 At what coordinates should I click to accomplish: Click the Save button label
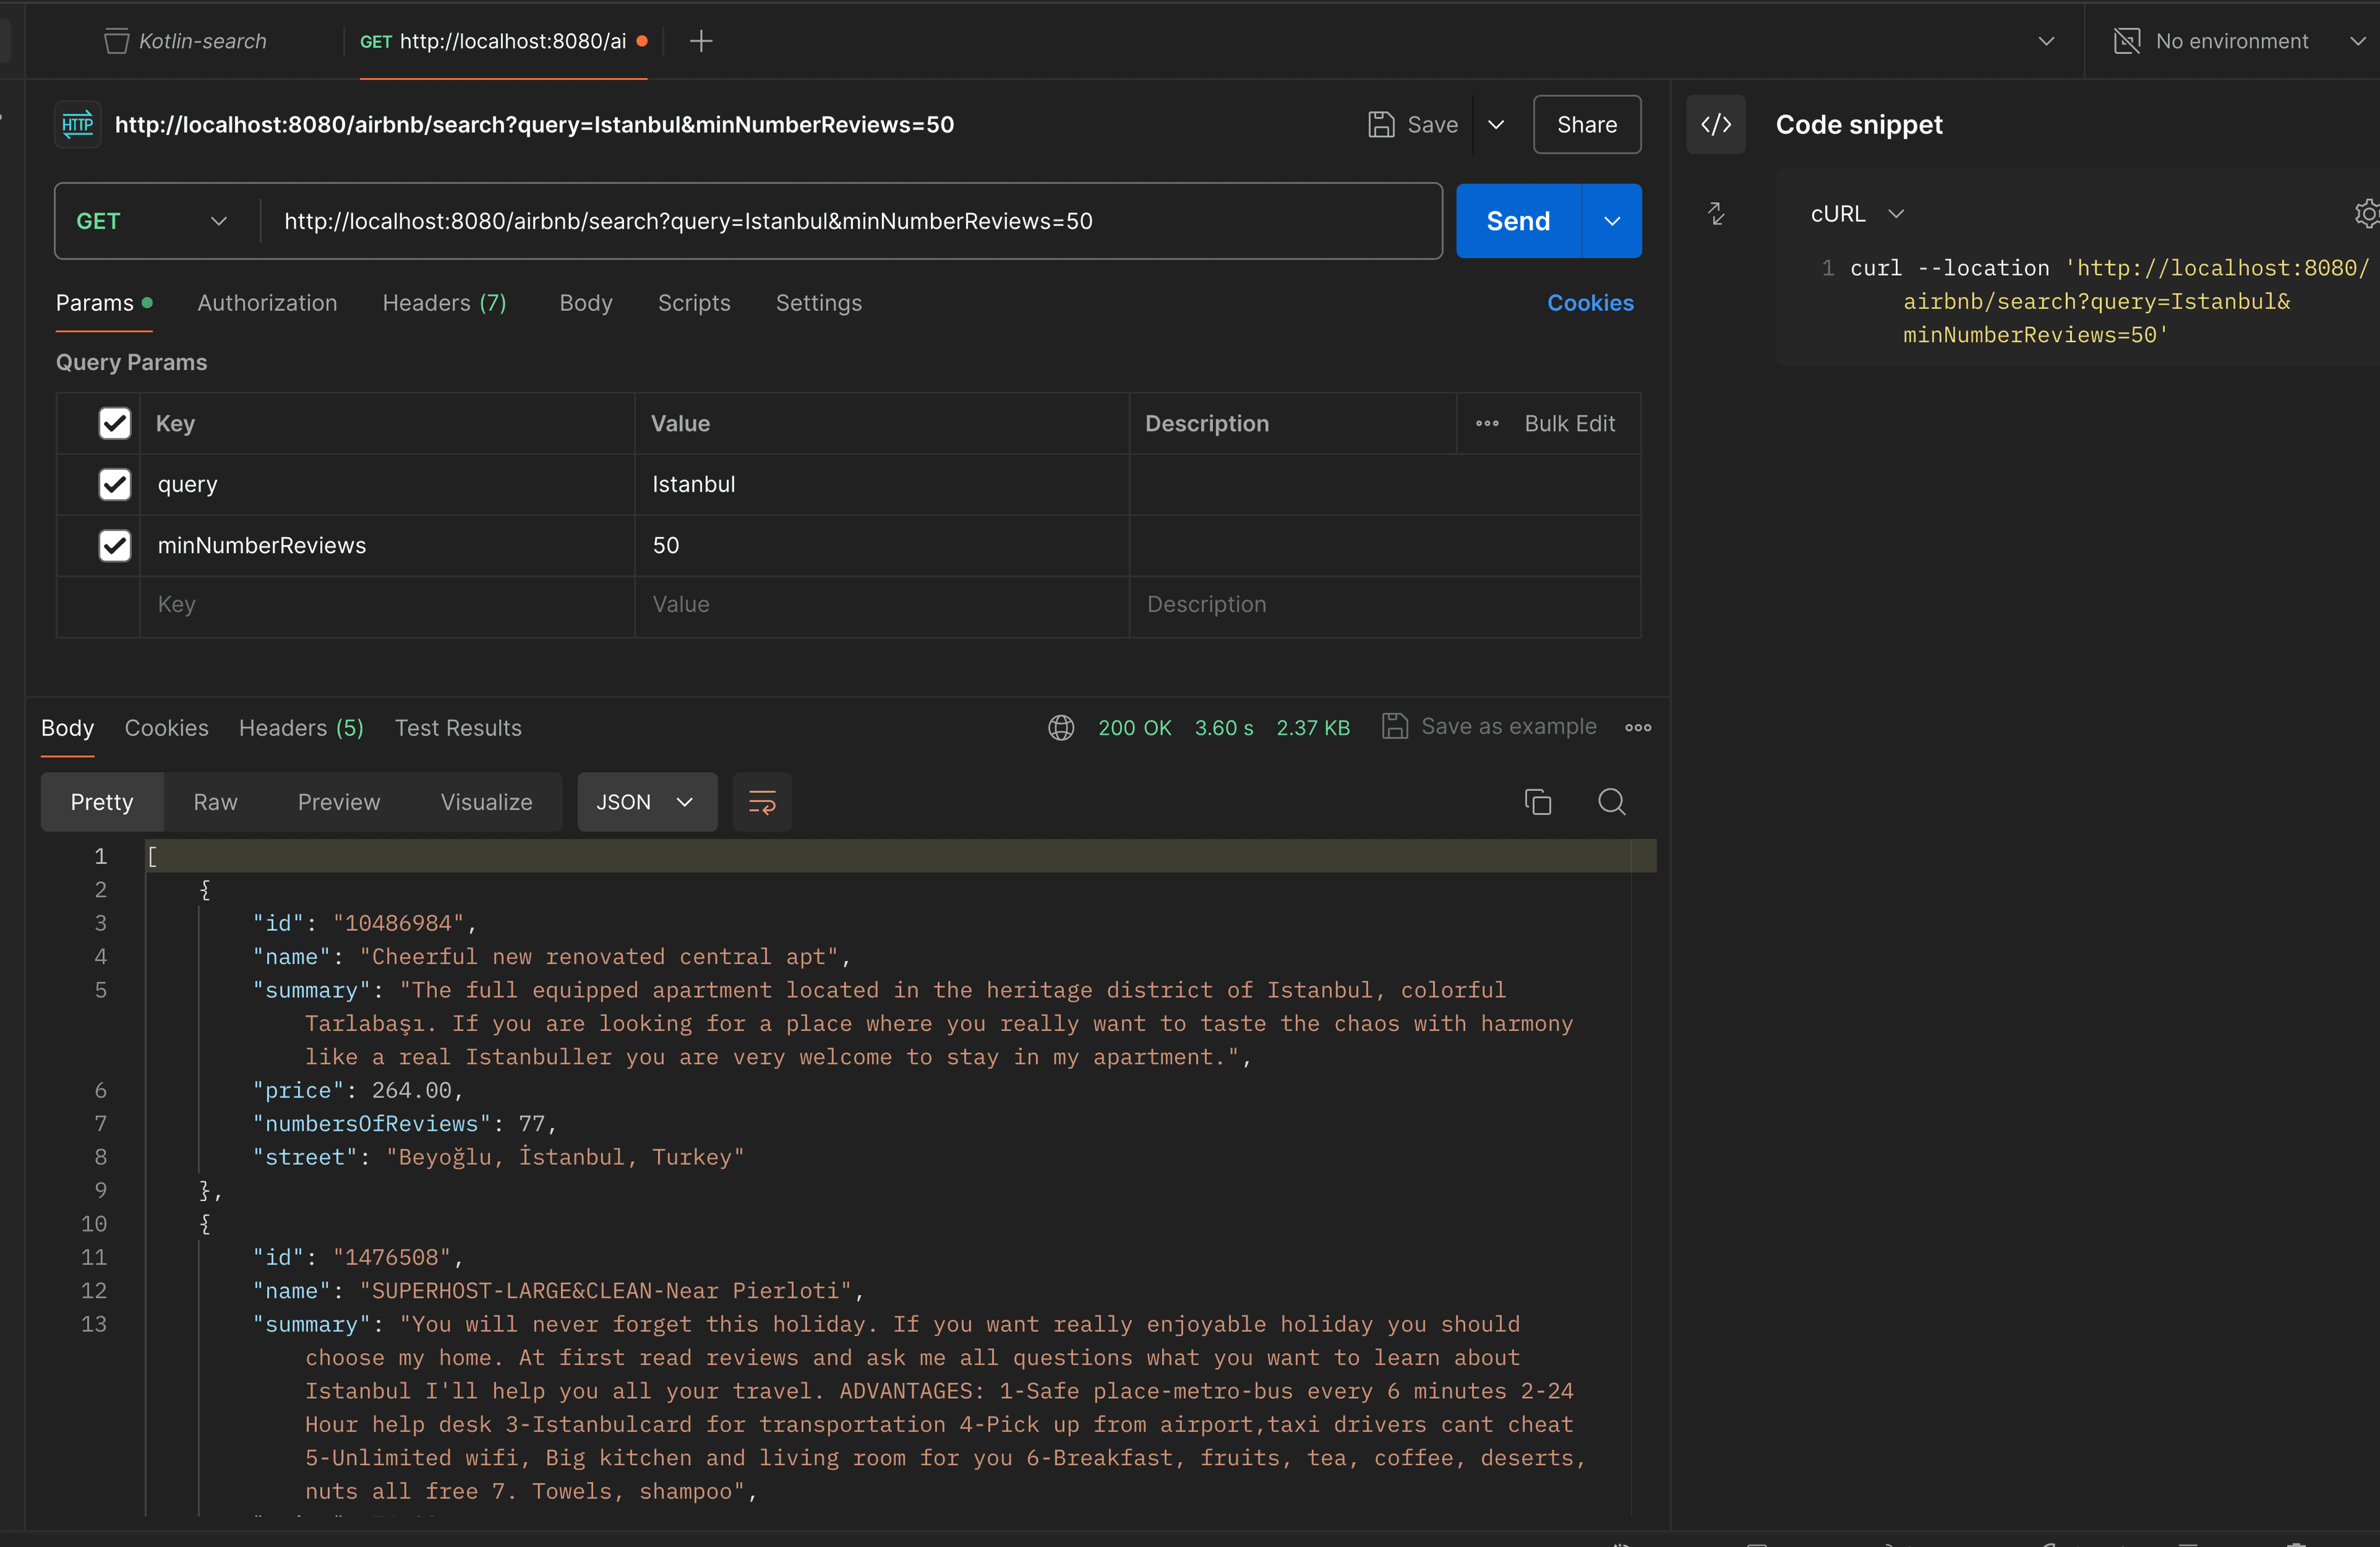tap(1432, 124)
